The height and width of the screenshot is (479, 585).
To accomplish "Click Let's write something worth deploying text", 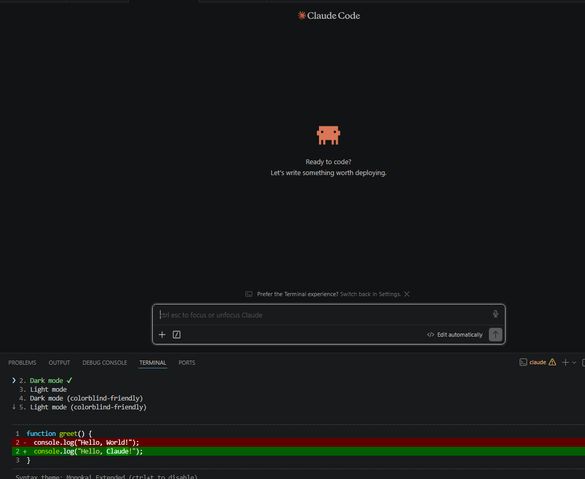I will coord(328,172).
